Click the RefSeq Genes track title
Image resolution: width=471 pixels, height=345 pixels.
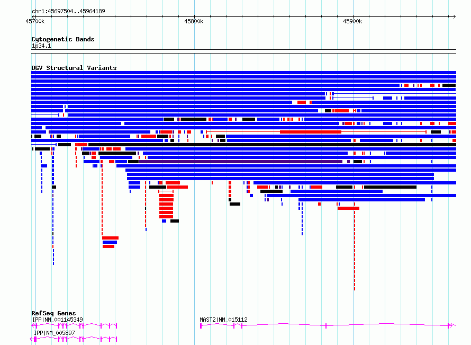53,313
